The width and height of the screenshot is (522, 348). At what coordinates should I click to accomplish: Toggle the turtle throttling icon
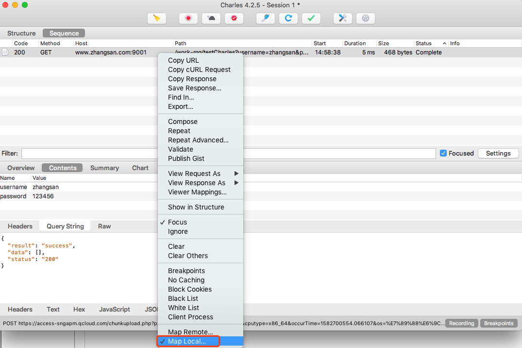point(211,18)
